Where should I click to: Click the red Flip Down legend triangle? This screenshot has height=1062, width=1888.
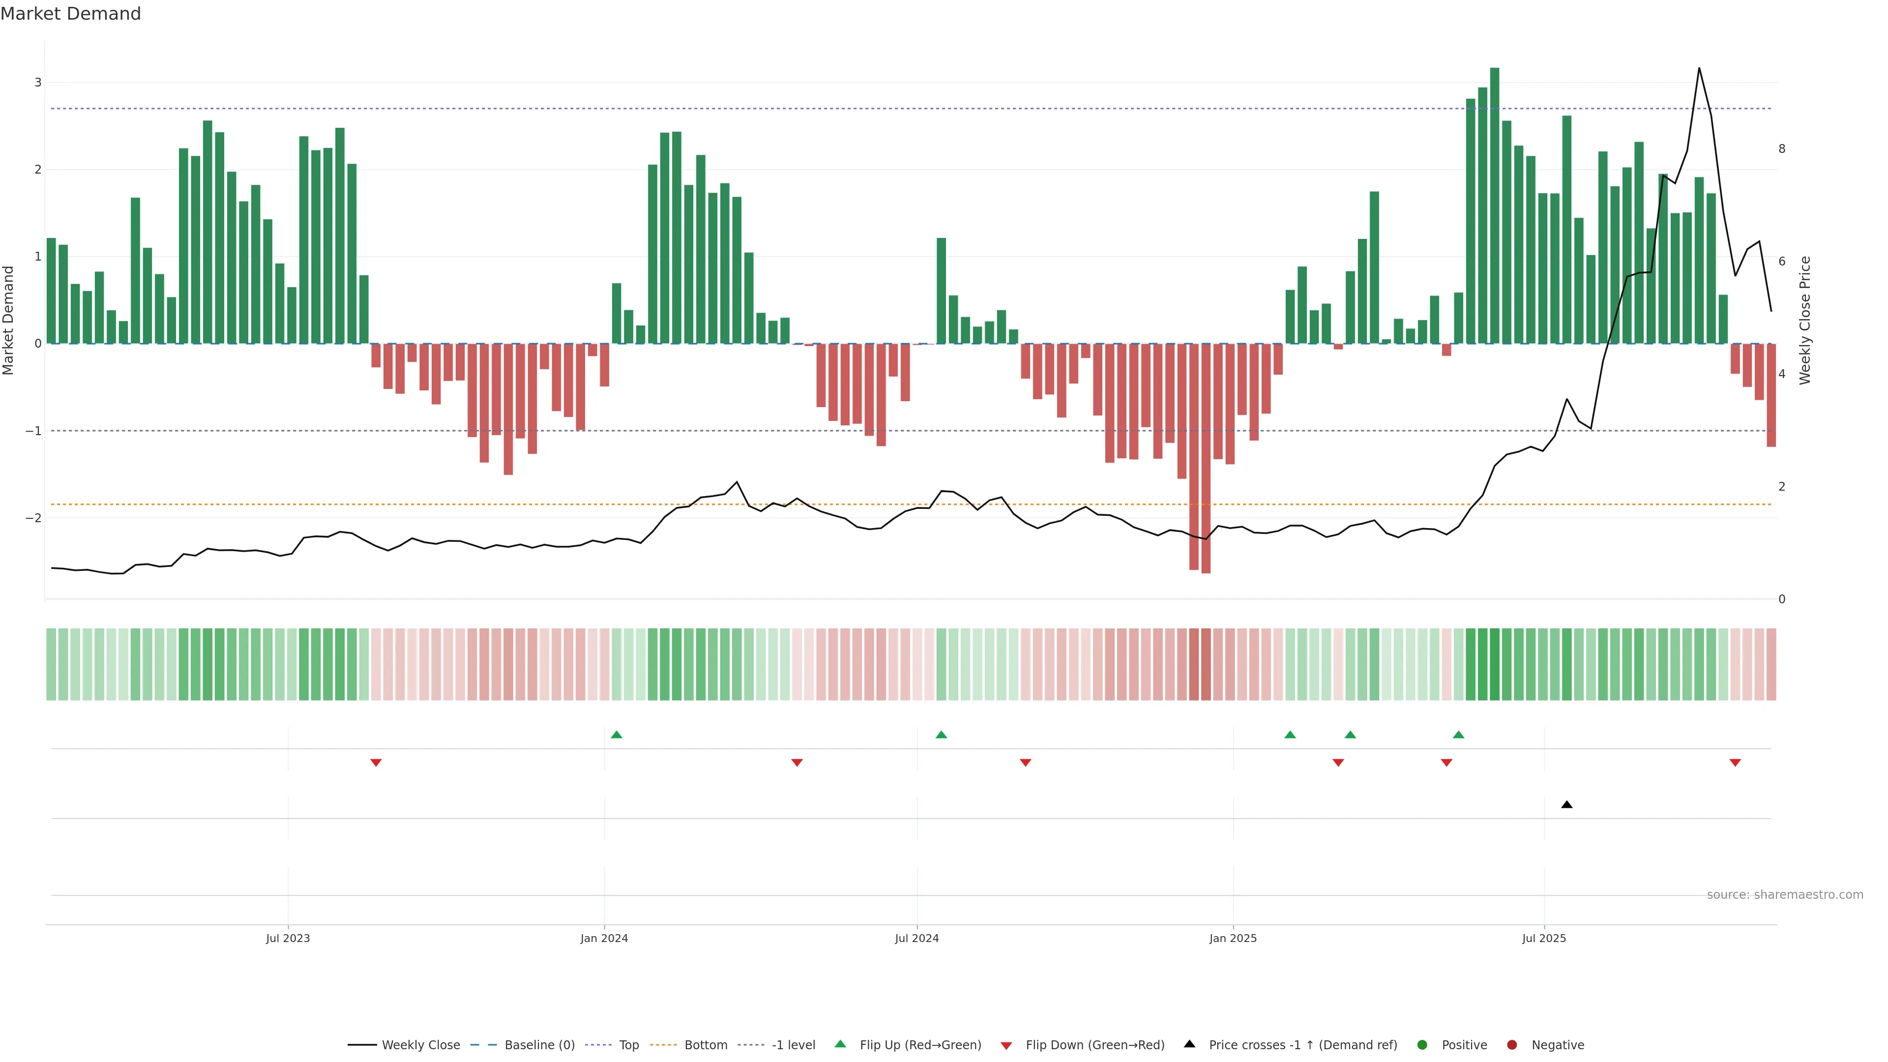click(1006, 1046)
